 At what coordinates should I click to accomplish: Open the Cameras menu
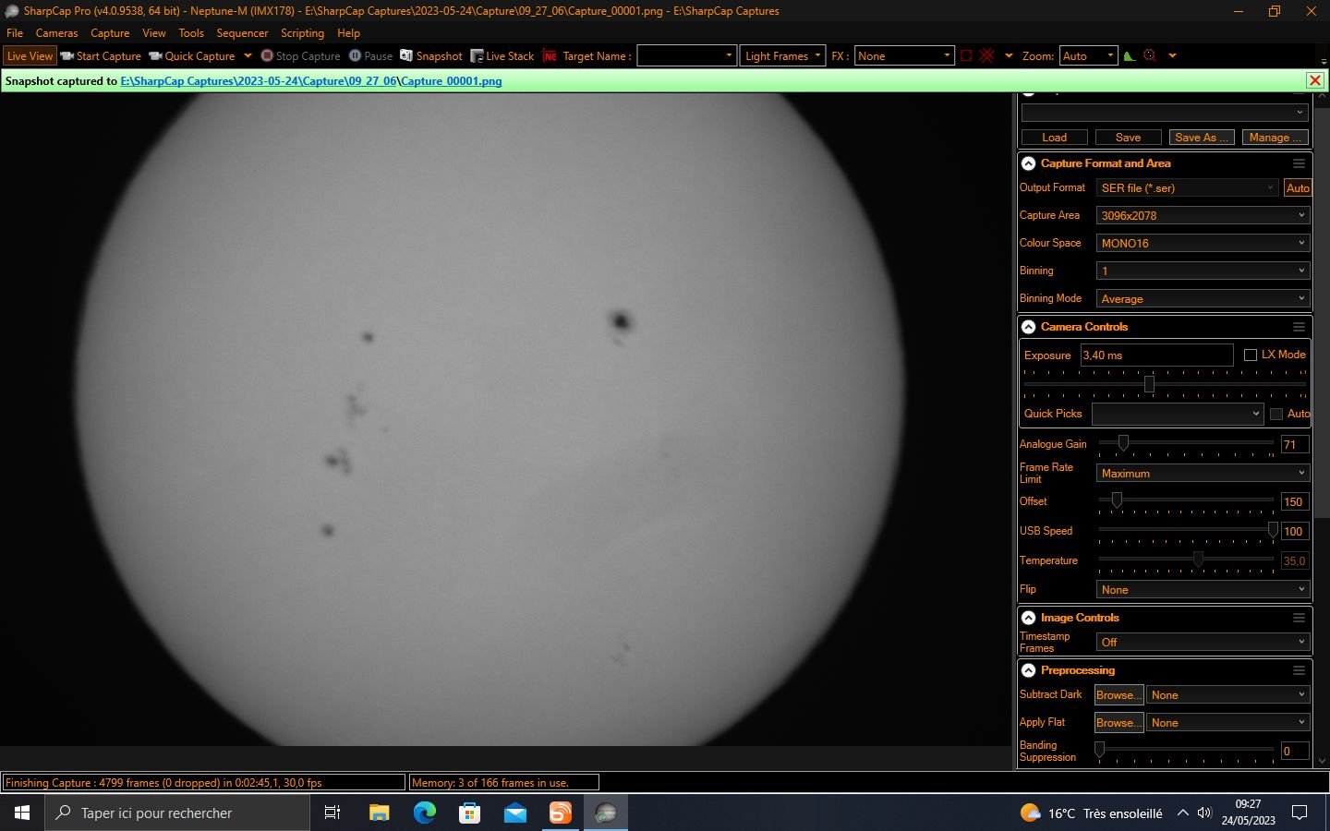point(56,33)
